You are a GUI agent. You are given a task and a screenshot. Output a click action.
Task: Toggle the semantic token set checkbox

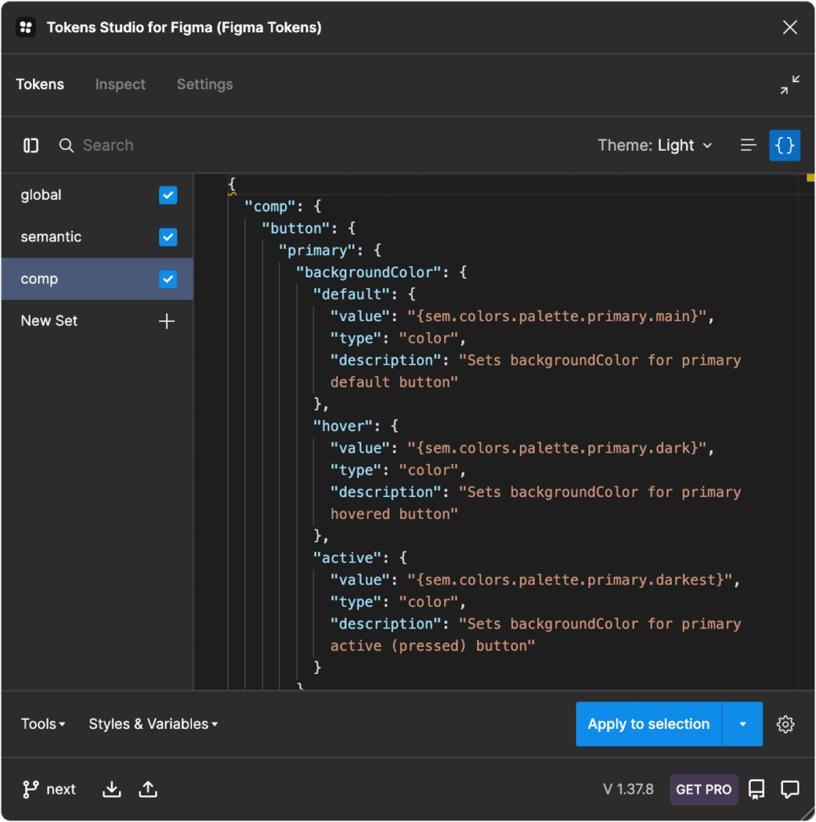click(168, 237)
